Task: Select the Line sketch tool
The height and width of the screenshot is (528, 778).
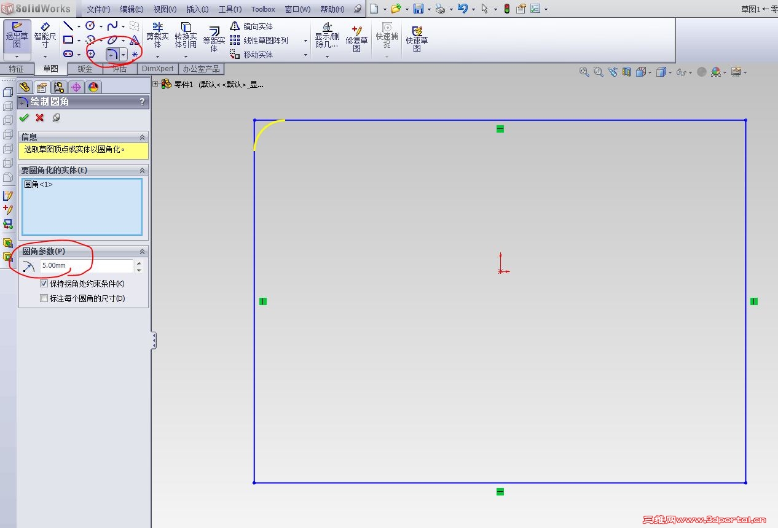Action: click(68, 26)
